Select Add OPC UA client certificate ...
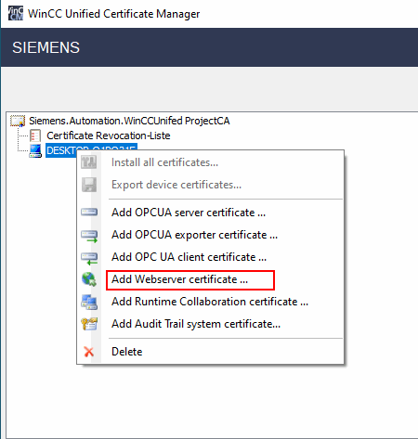This screenshot has height=439, width=418. coord(210,257)
